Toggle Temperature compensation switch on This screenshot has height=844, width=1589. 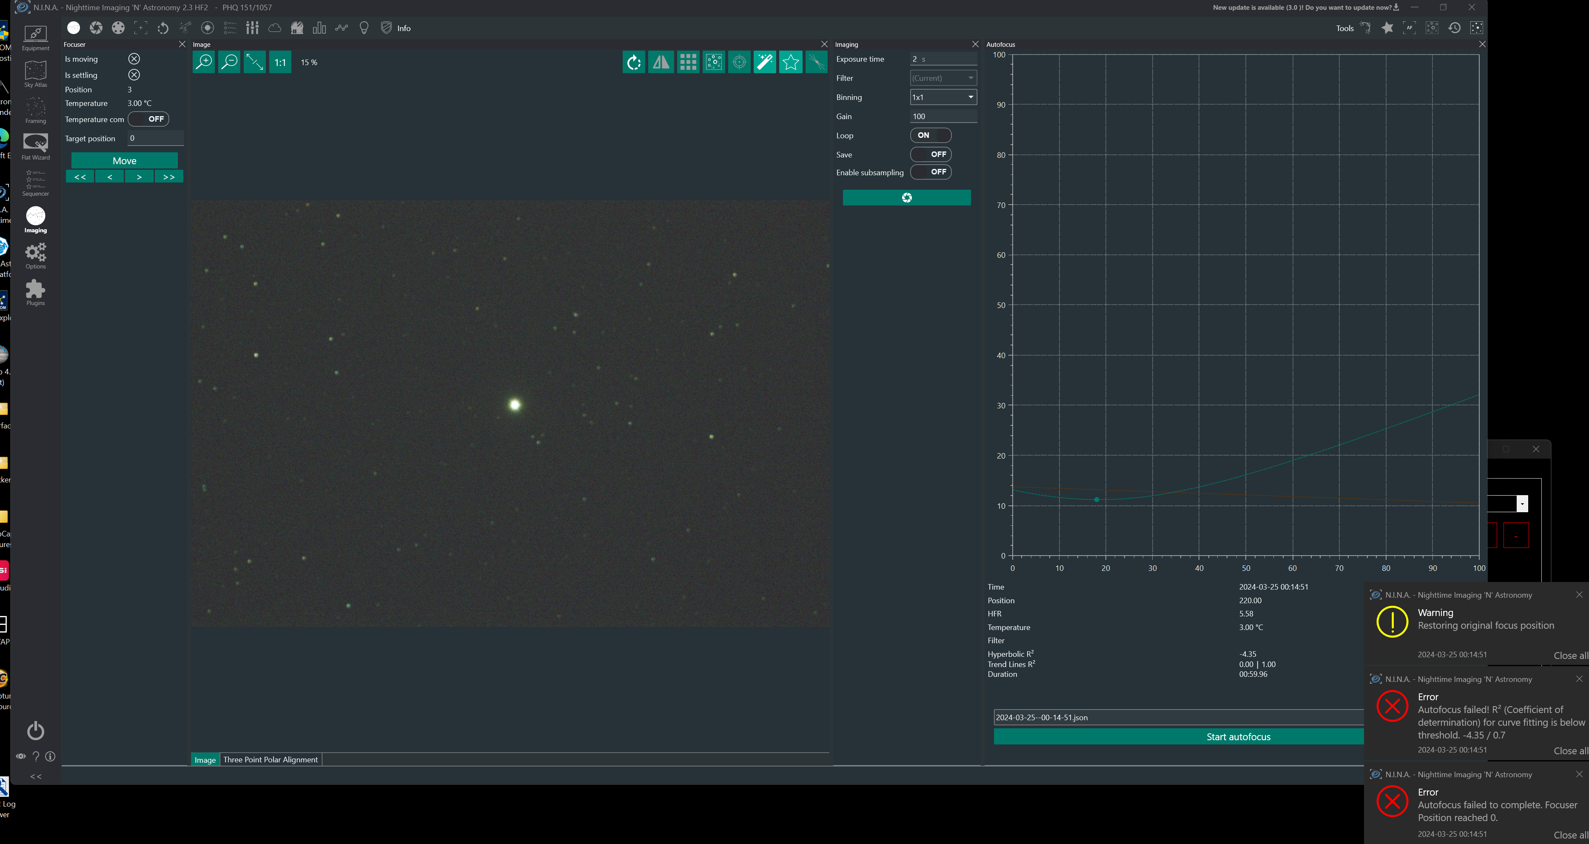149,119
